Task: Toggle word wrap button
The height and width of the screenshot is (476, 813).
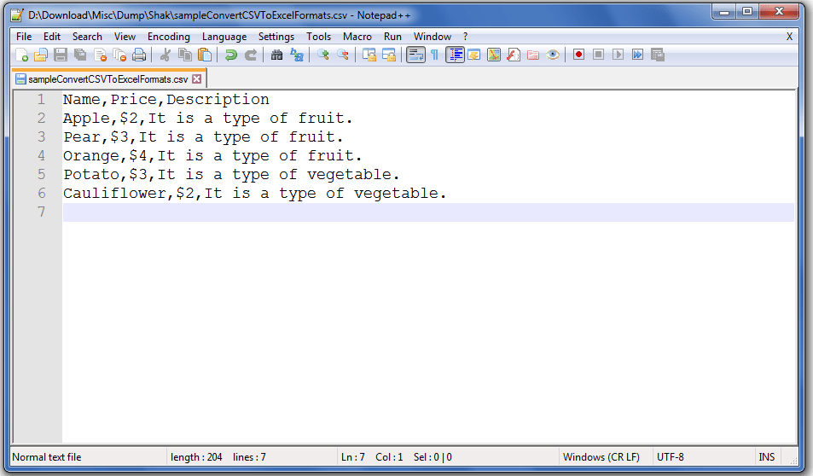Action: click(x=415, y=55)
